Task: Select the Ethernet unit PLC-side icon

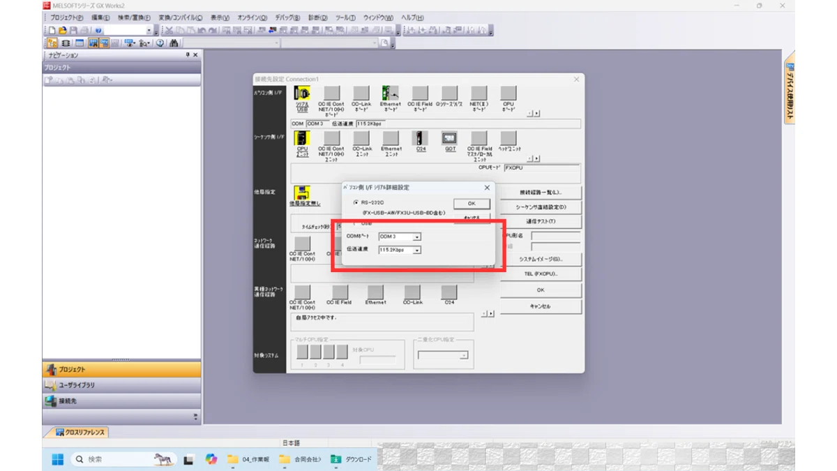Action: click(x=391, y=138)
